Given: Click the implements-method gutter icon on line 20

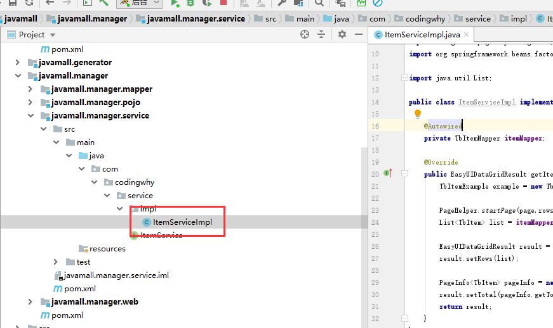Looking at the screenshot, I should click(x=387, y=173).
